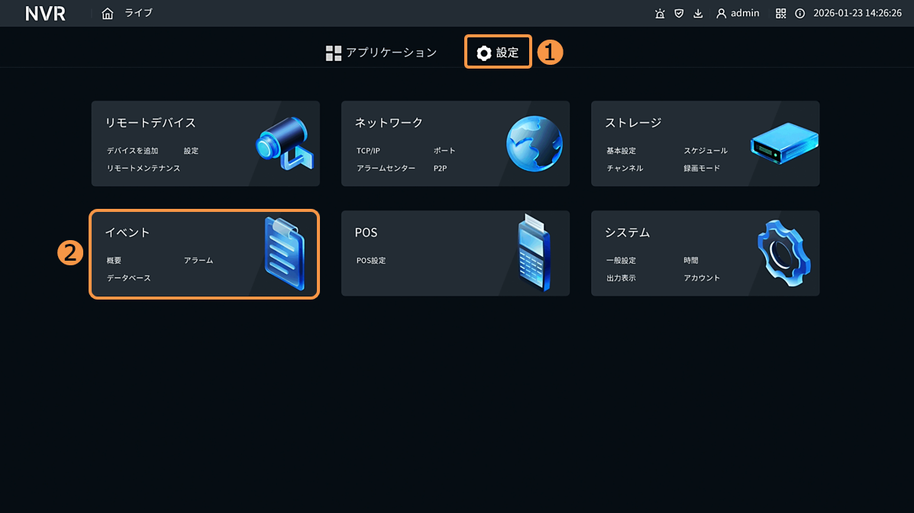
Task: Click the info circle icon
Action: point(799,13)
